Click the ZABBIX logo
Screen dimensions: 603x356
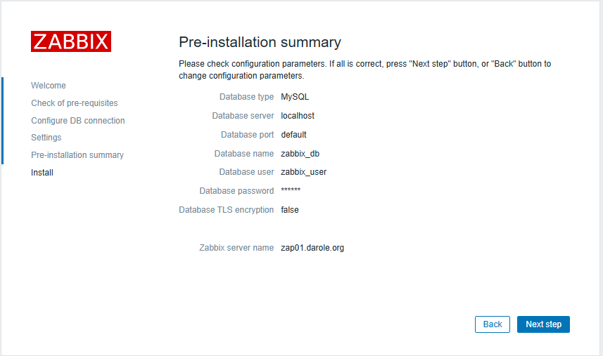point(71,41)
